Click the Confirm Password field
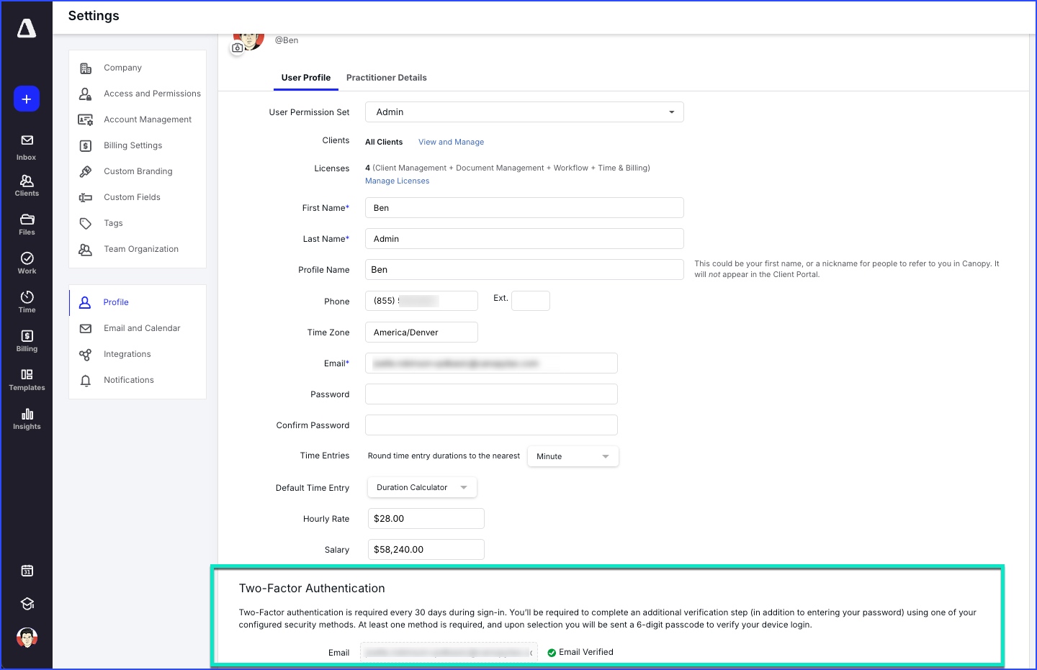 pos(491,425)
